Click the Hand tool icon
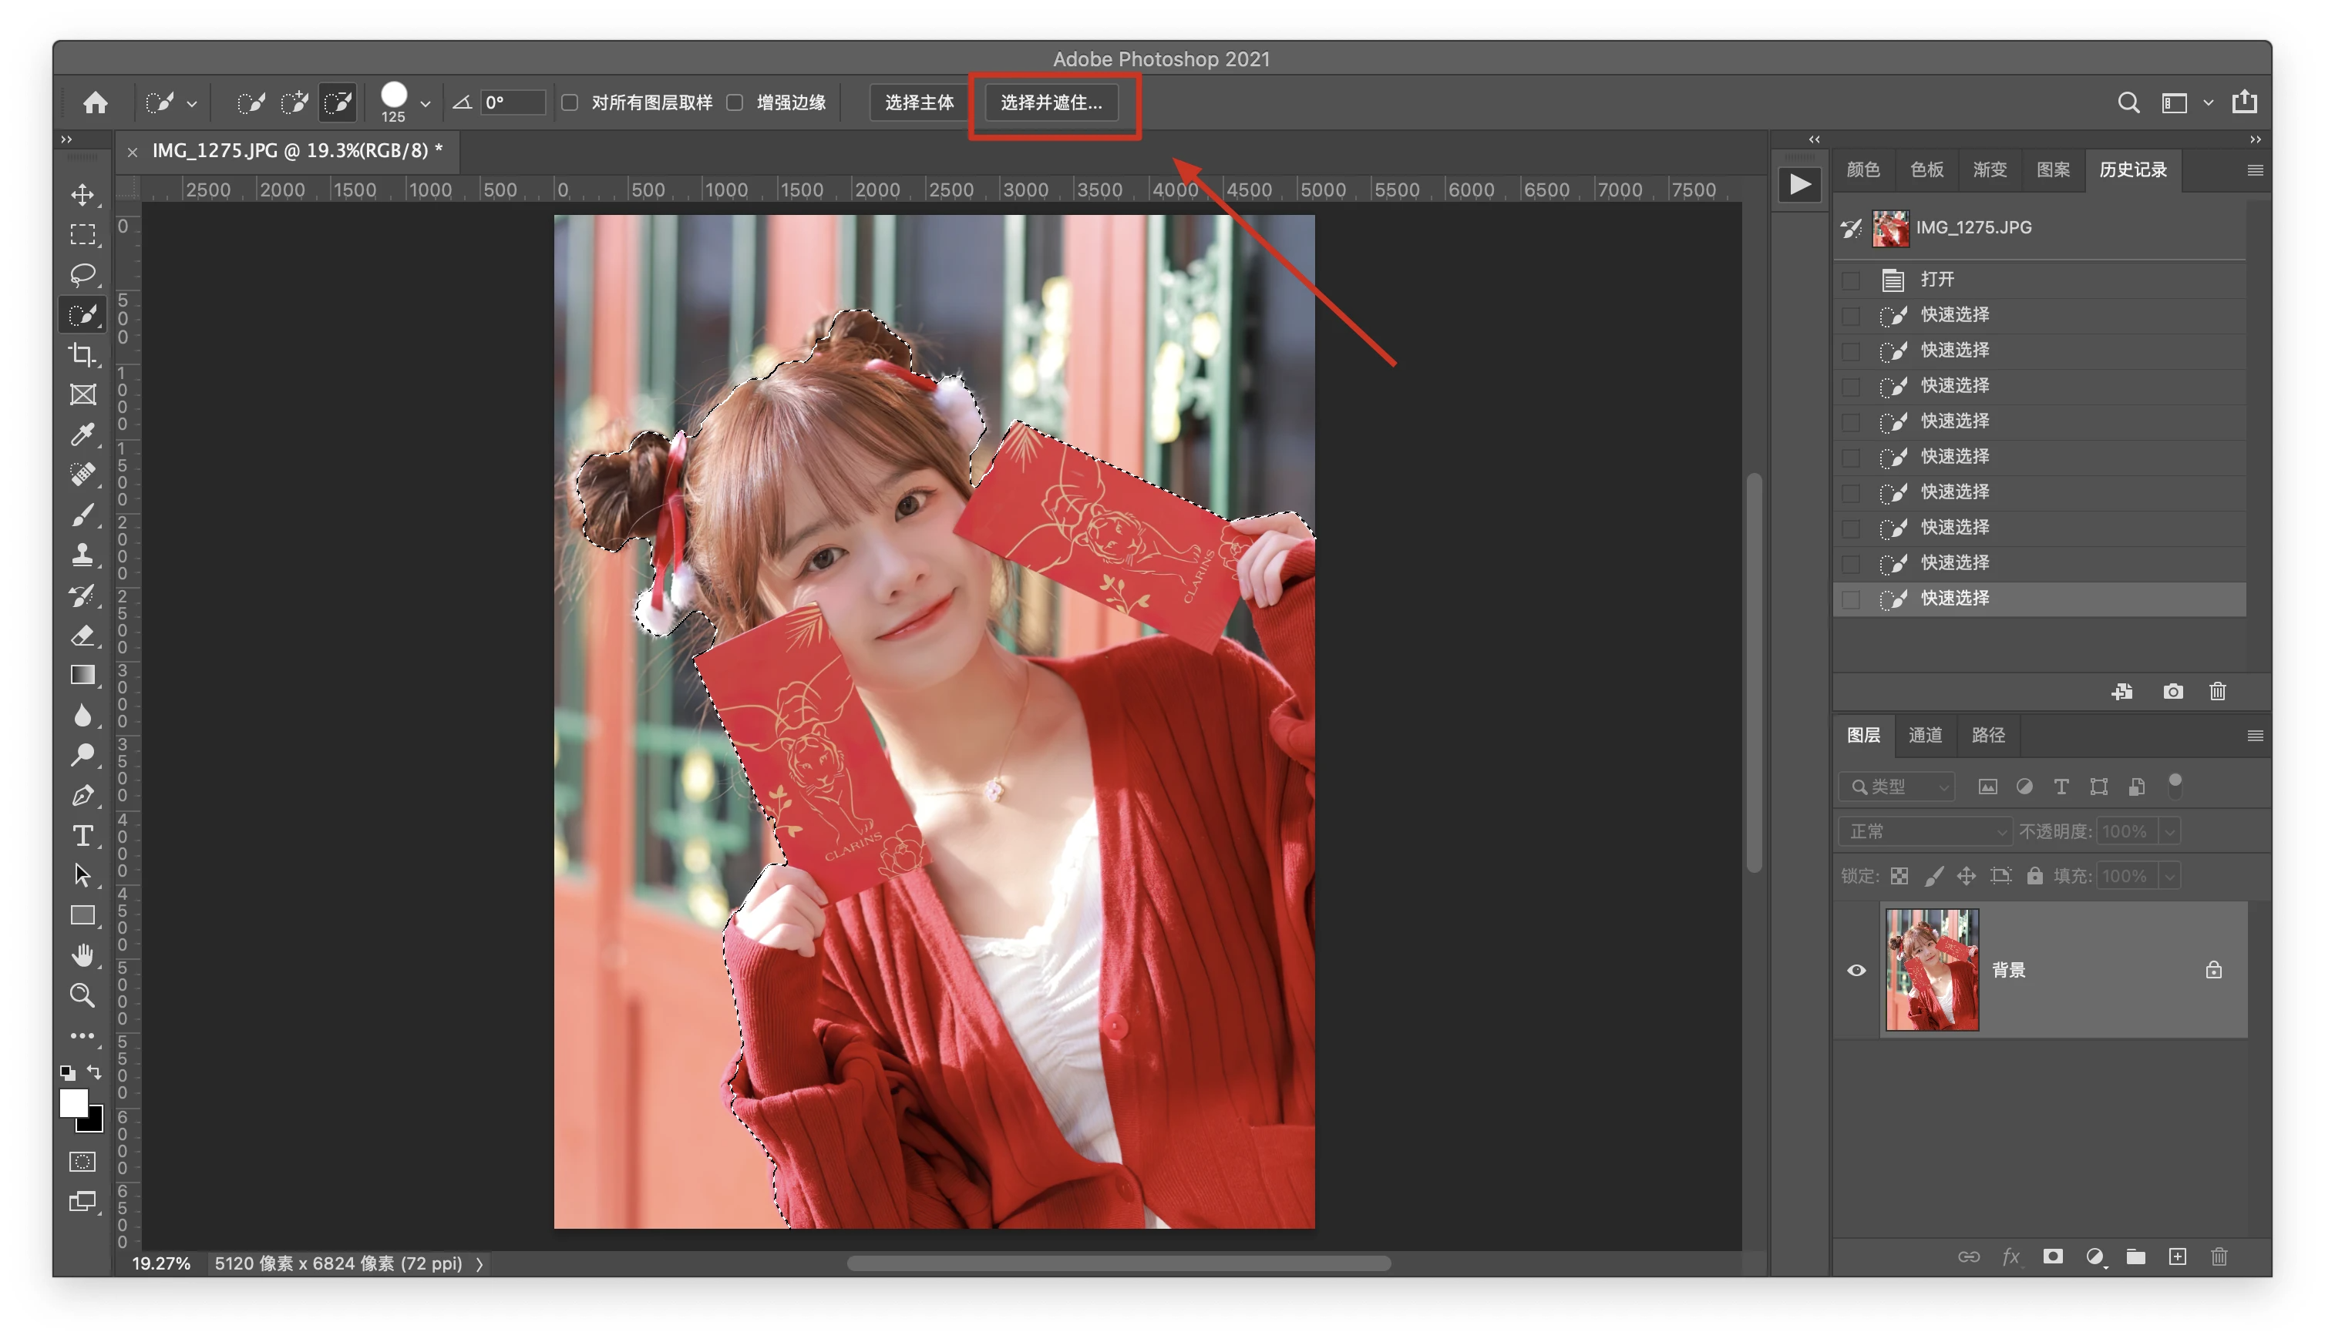Screen dimensions: 2325x1342 (83, 955)
